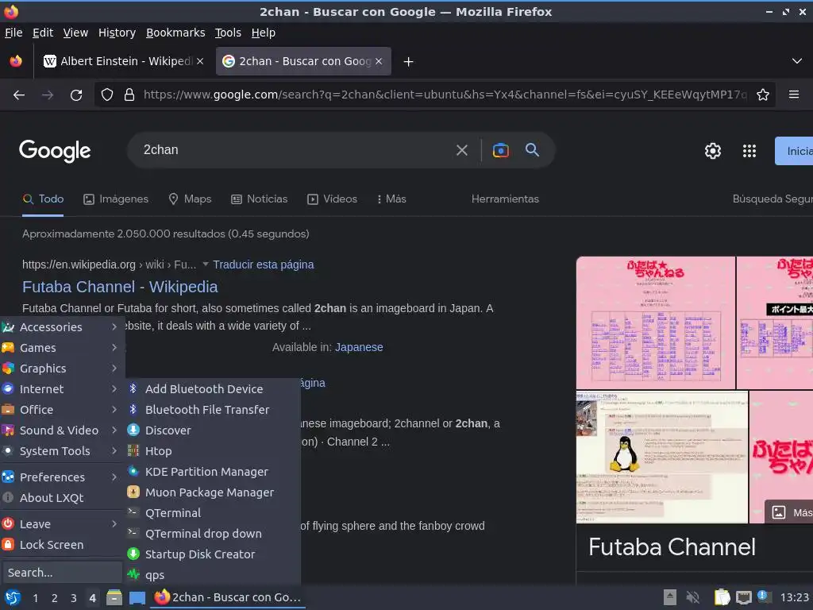This screenshot has height=610, width=813.
Task: Expand the Accessories submenu
Action: (x=62, y=327)
